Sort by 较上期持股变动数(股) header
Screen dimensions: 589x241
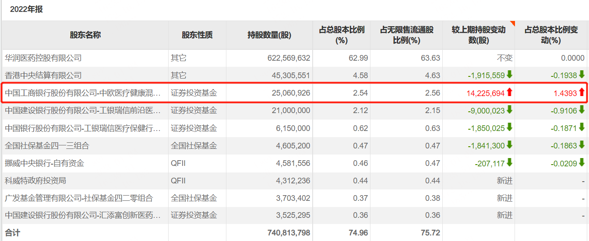479,35
